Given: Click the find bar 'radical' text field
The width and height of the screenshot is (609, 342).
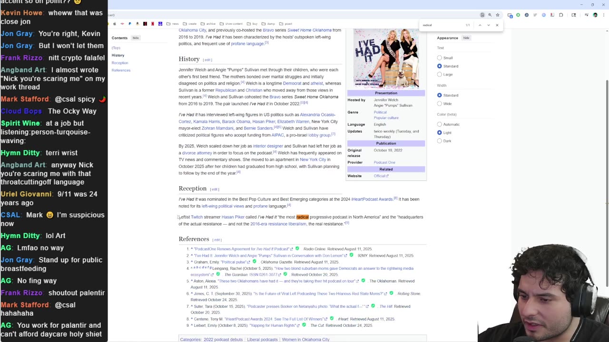Looking at the screenshot, I should click(x=442, y=25).
